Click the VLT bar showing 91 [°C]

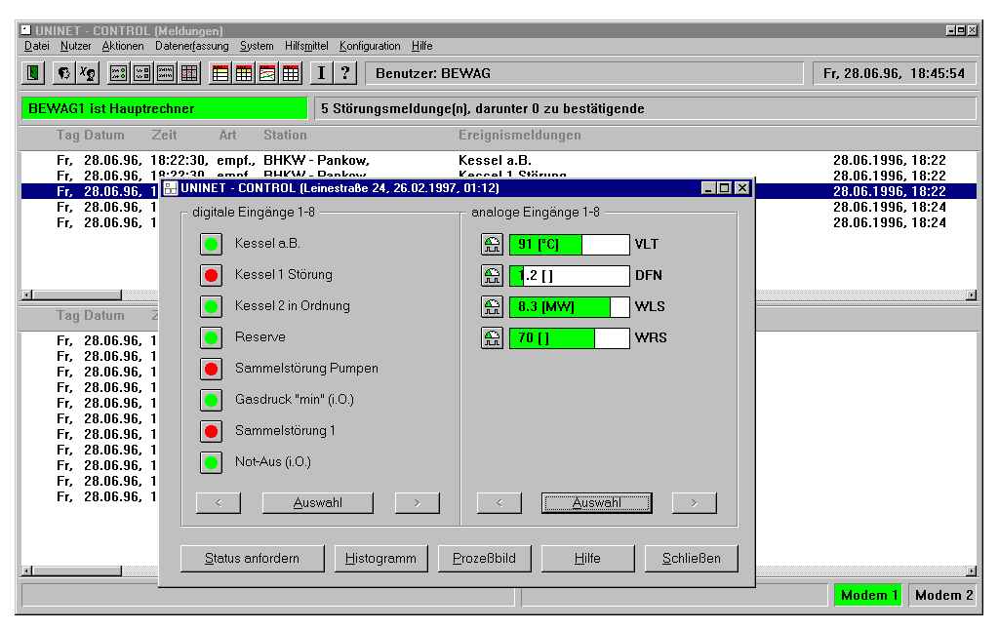pos(570,244)
